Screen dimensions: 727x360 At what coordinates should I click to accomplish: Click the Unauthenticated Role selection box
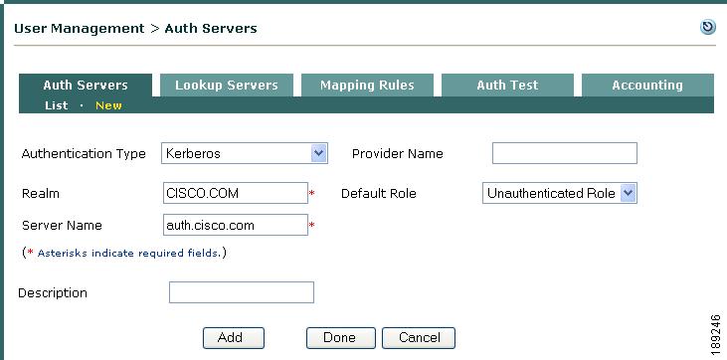[560, 193]
